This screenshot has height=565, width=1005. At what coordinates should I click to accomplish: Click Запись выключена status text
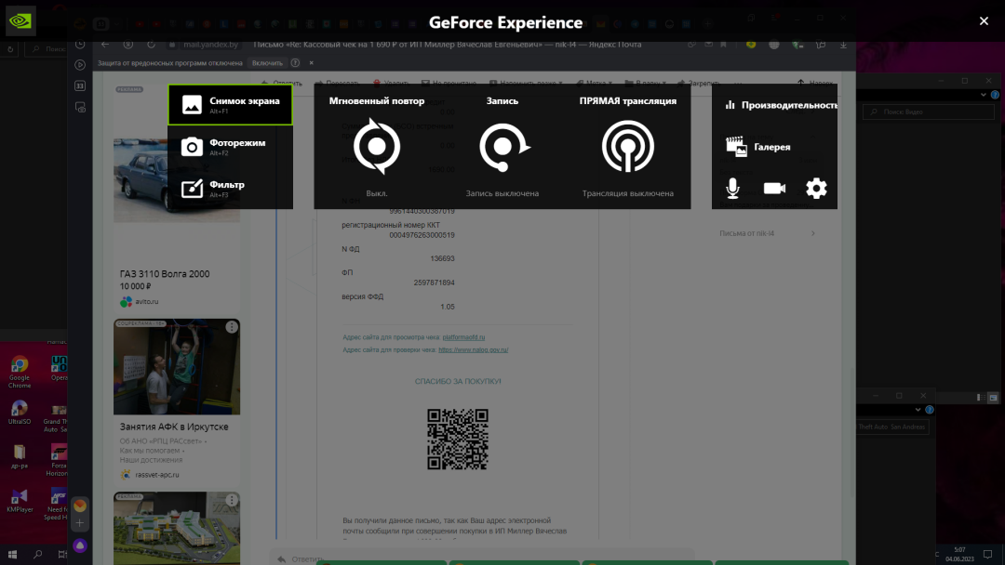tap(502, 193)
